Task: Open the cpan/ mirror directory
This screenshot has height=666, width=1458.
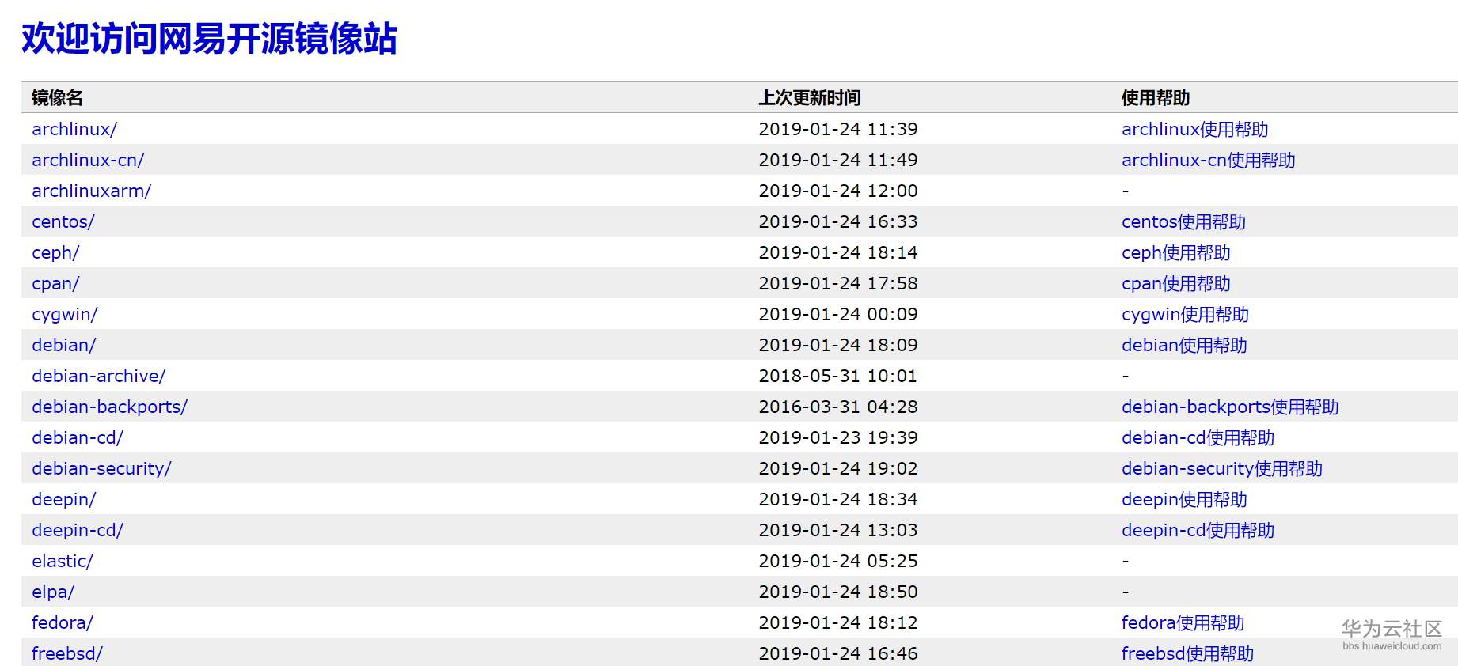Action: [x=55, y=284]
